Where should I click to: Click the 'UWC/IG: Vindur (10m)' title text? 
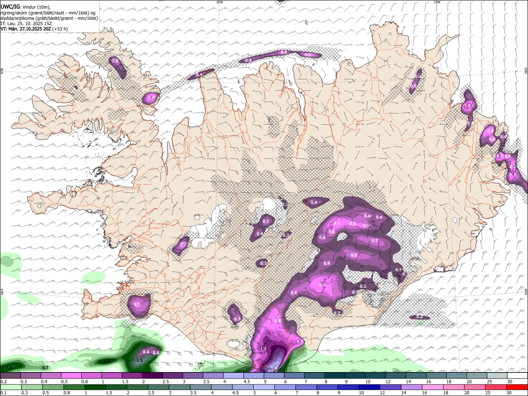pos(26,7)
